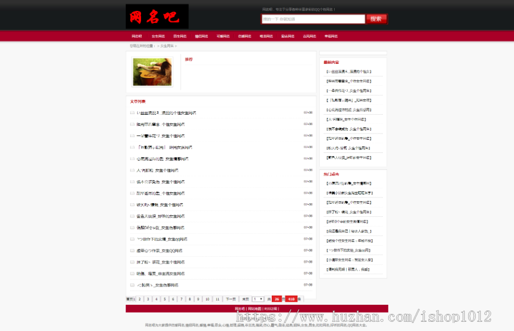
Task: Click footer 网站地图 sitemap link
Action: click(255, 309)
